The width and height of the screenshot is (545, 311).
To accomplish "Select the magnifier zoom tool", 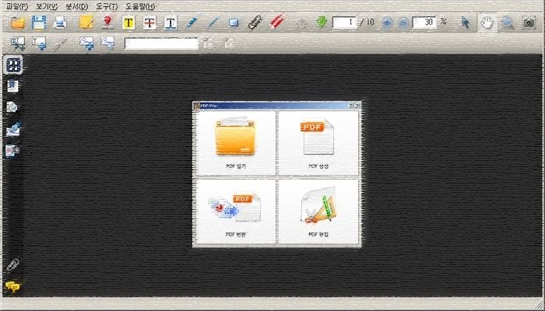I will 507,23.
